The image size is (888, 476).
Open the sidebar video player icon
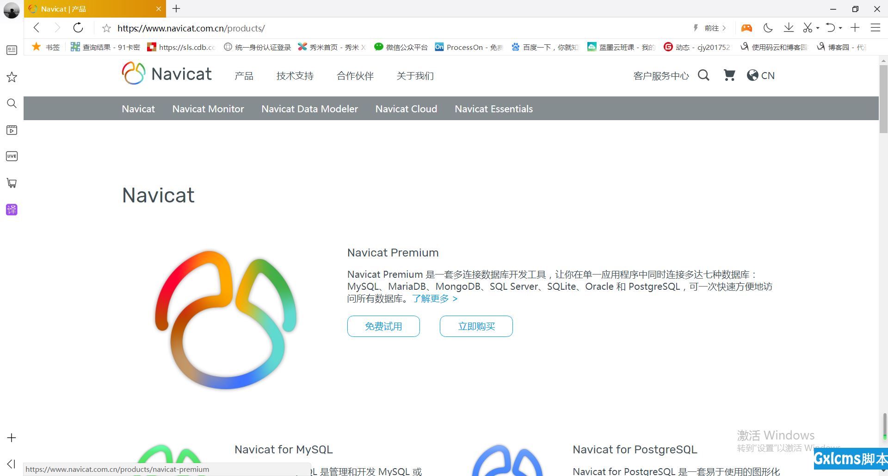[12, 130]
